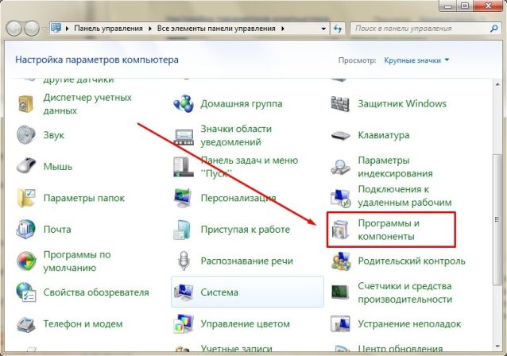Open the remote desktop connections (Подключения к удаленным рабочим) icon
This screenshot has height=356, width=507.
click(x=340, y=198)
